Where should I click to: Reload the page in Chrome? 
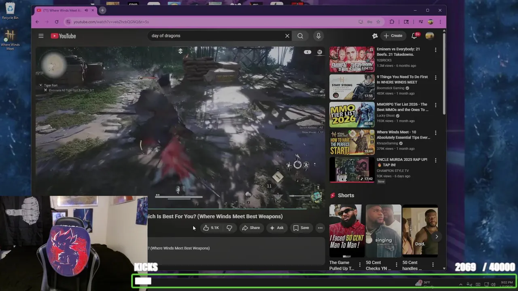pyautogui.click(x=57, y=22)
